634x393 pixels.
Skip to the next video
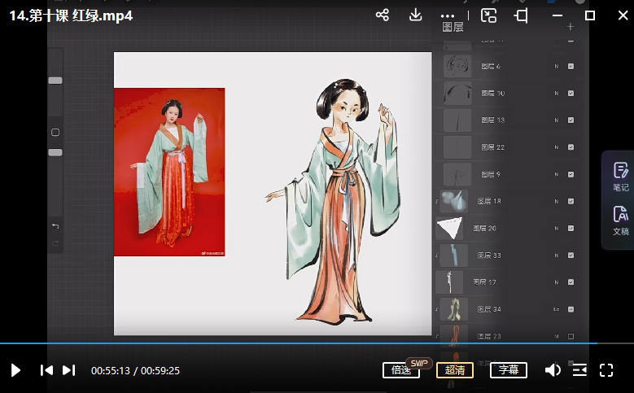pyautogui.click(x=69, y=370)
